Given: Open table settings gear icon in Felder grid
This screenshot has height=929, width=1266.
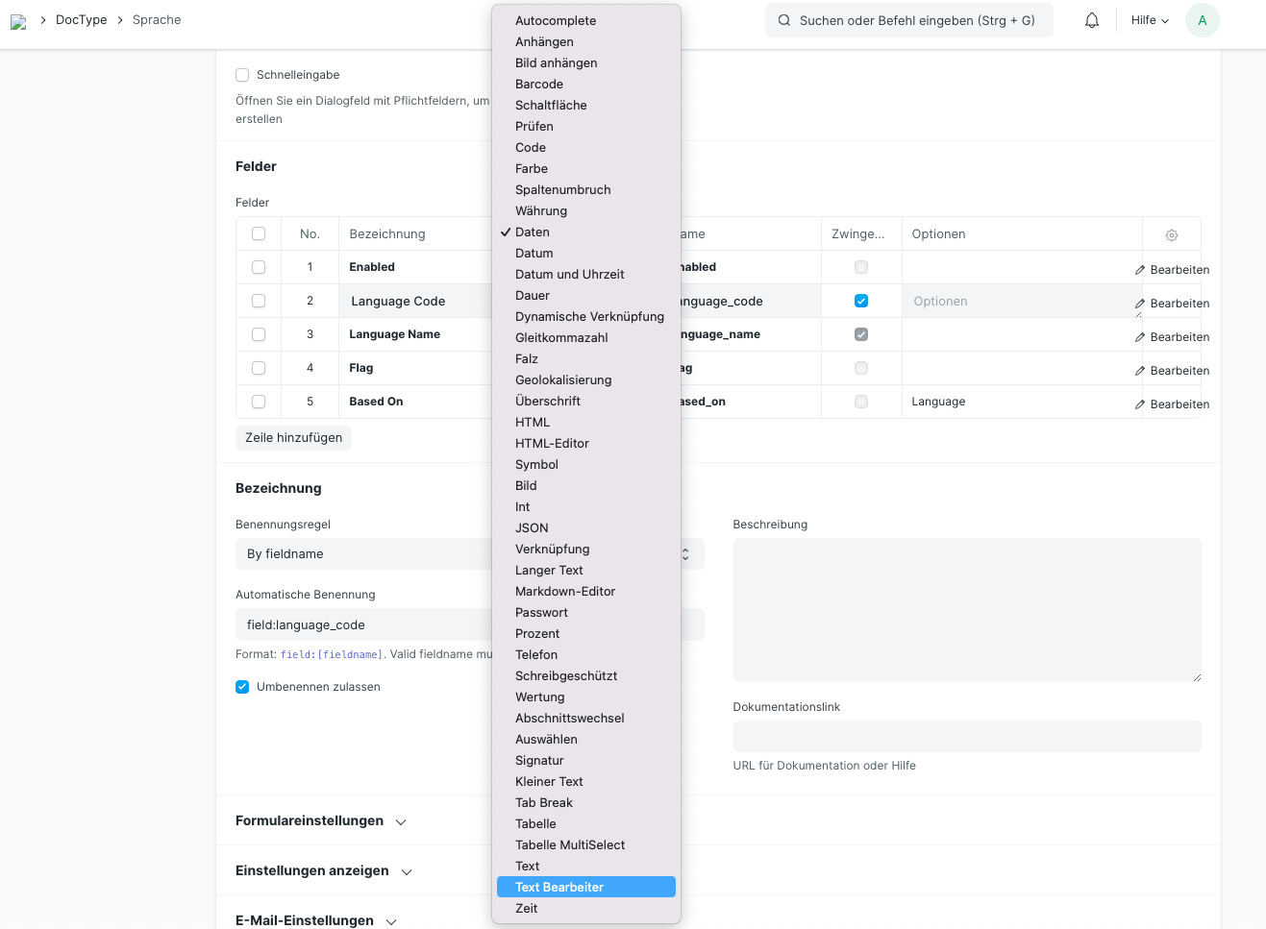Looking at the screenshot, I should 1172,234.
